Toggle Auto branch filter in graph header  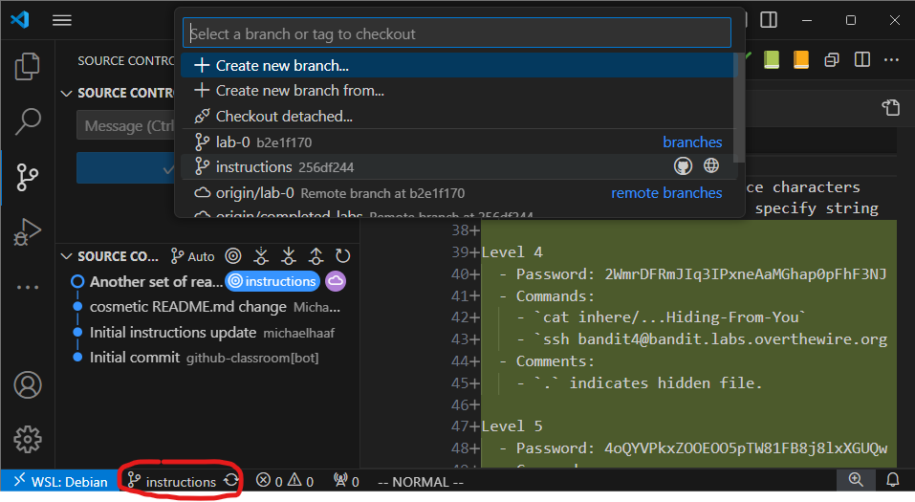(192, 256)
